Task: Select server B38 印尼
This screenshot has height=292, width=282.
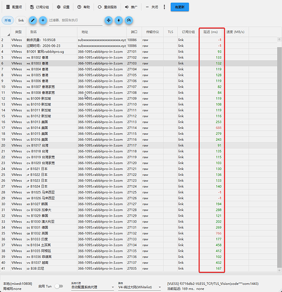Action: [x=139, y=269]
